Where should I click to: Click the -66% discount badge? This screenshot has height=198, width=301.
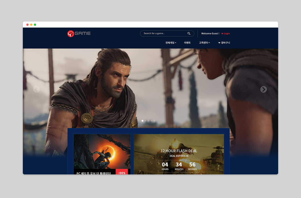[122, 172]
